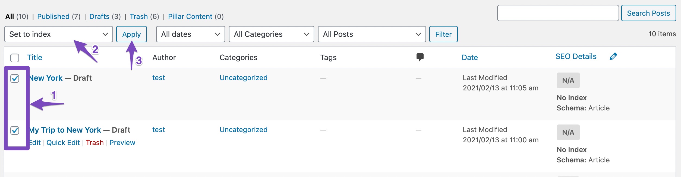This screenshot has width=681, height=177.
Task: Open the Trash posts view
Action: click(139, 17)
